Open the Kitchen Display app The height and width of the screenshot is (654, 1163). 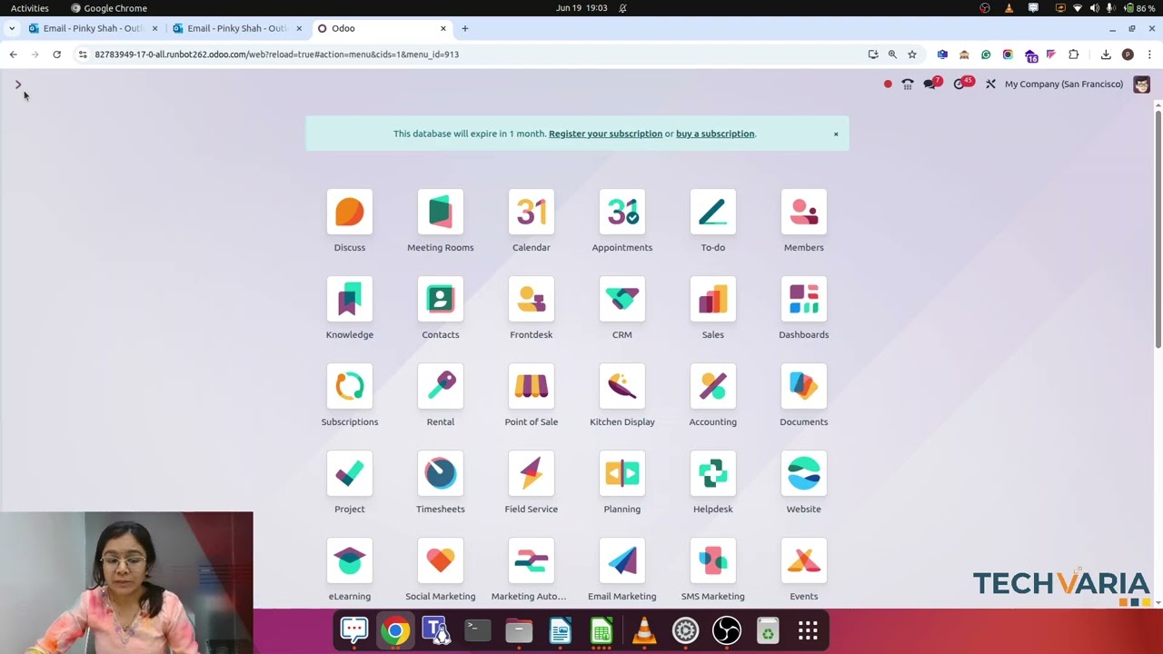click(622, 387)
